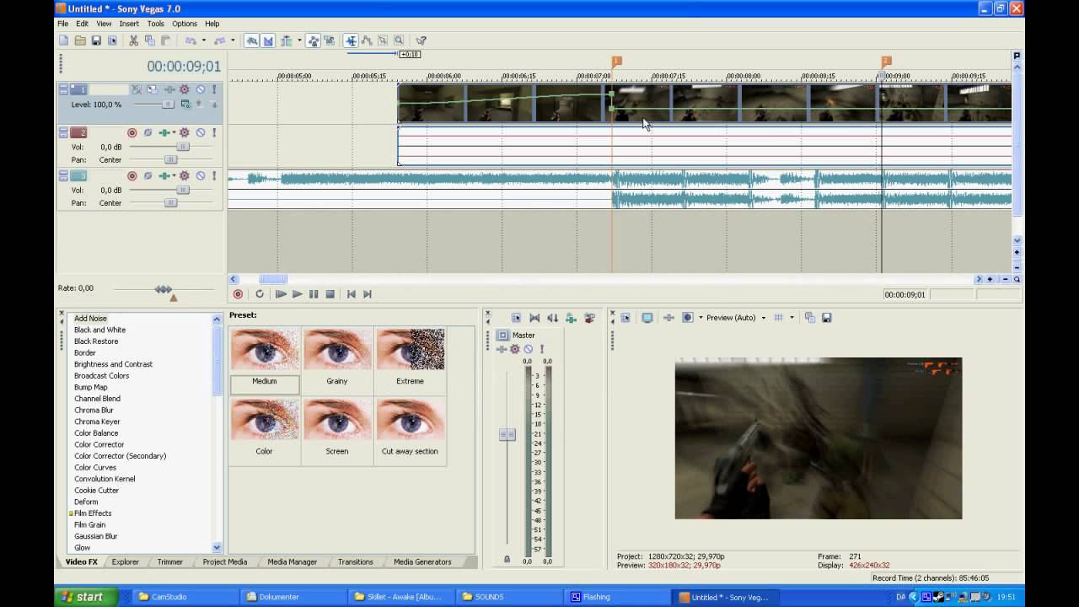1079x607 pixels.
Task: Open Auto Ripple mode dropdown arrow
Action: (x=299, y=40)
